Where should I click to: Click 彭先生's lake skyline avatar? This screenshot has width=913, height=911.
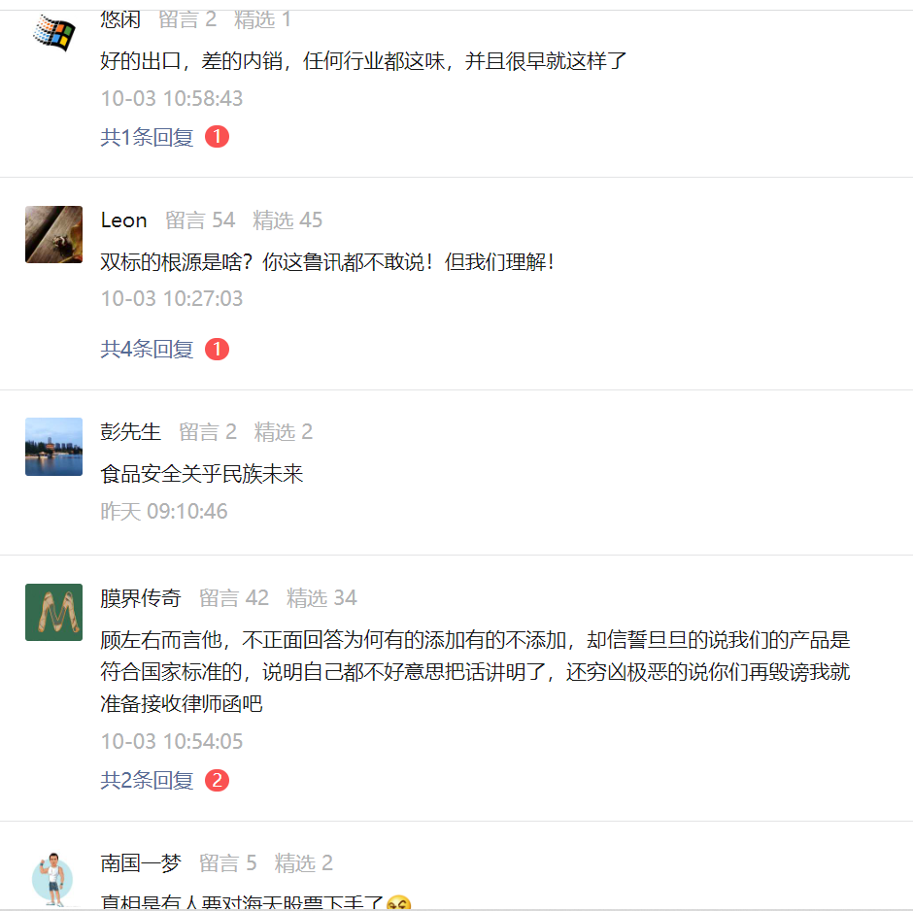pos(53,447)
